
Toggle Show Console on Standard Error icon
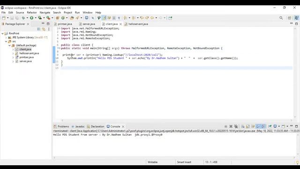263,126
